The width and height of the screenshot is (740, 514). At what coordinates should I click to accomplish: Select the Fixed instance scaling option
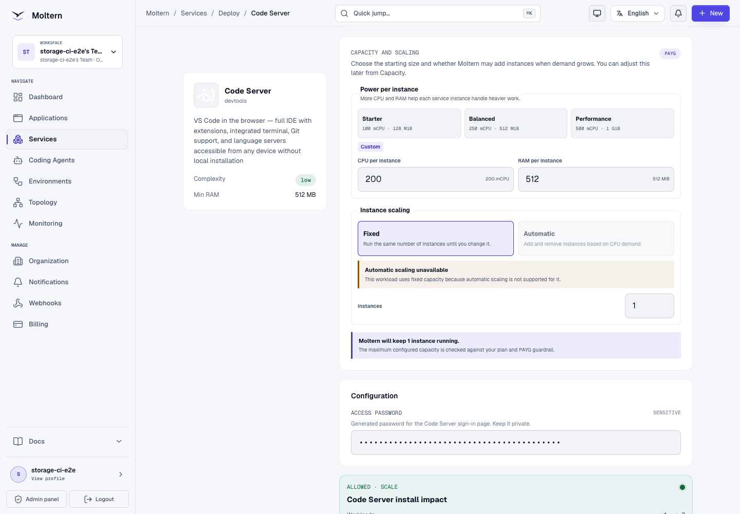click(x=436, y=238)
